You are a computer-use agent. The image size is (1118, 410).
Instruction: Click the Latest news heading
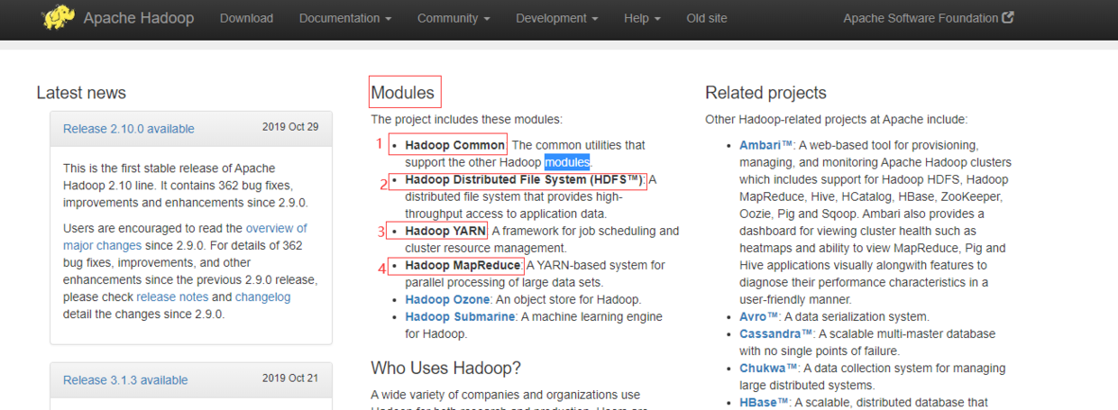[81, 93]
